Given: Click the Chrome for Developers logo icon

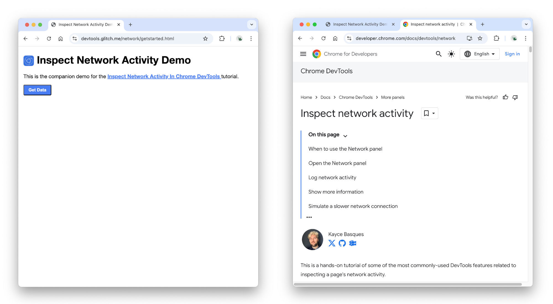Looking at the screenshot, I should tap(317, 54).
